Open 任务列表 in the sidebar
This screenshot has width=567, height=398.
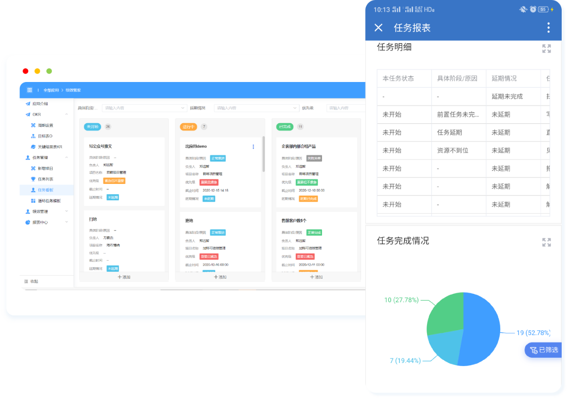(x=46, y=179)
